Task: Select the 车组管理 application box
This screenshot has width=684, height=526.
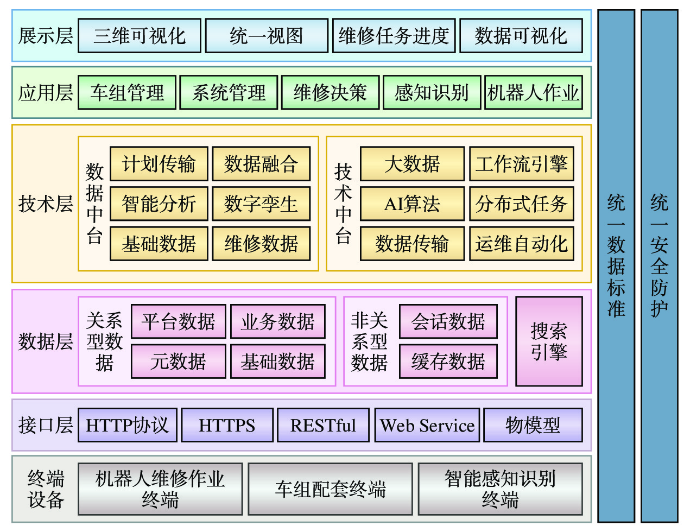Action: [x=127, y=93]
